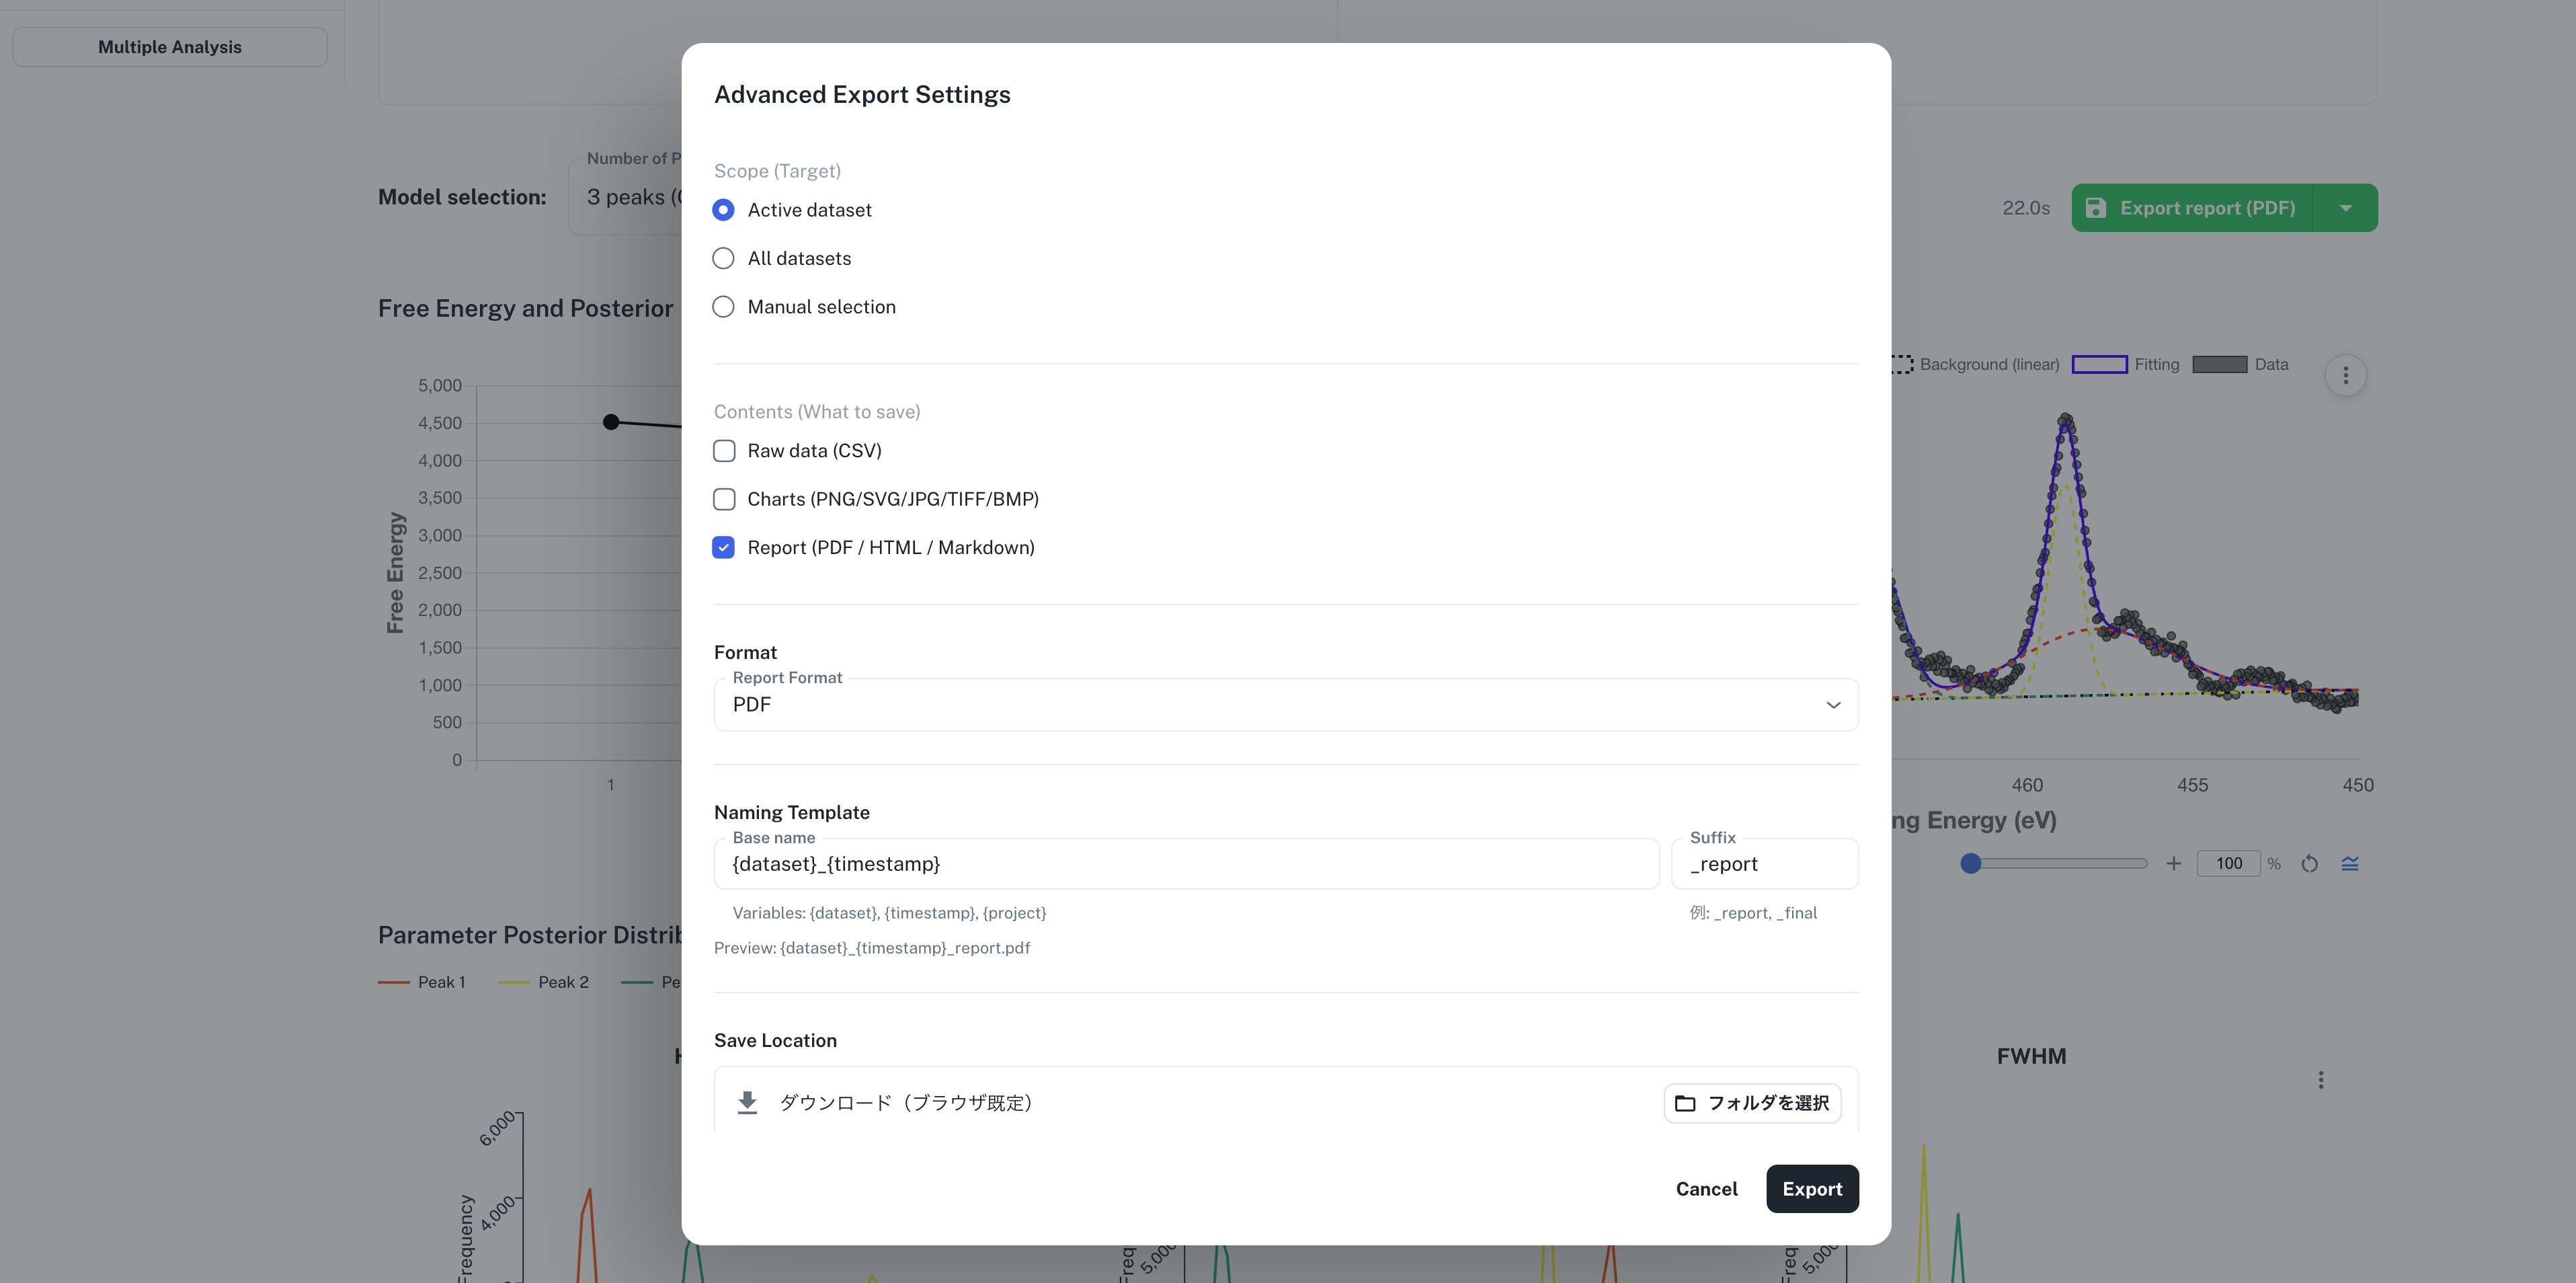Open the Report Format PDF dropdown
2576x1283 pixels.
pos(1286,705)
